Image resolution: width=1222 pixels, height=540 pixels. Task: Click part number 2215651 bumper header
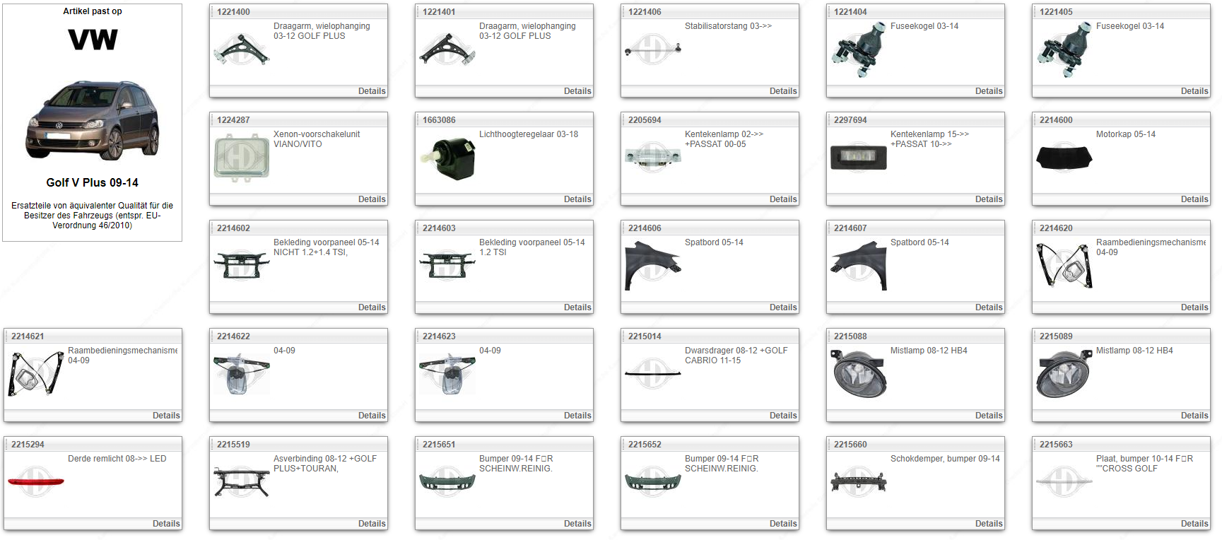tap(439, 445)
